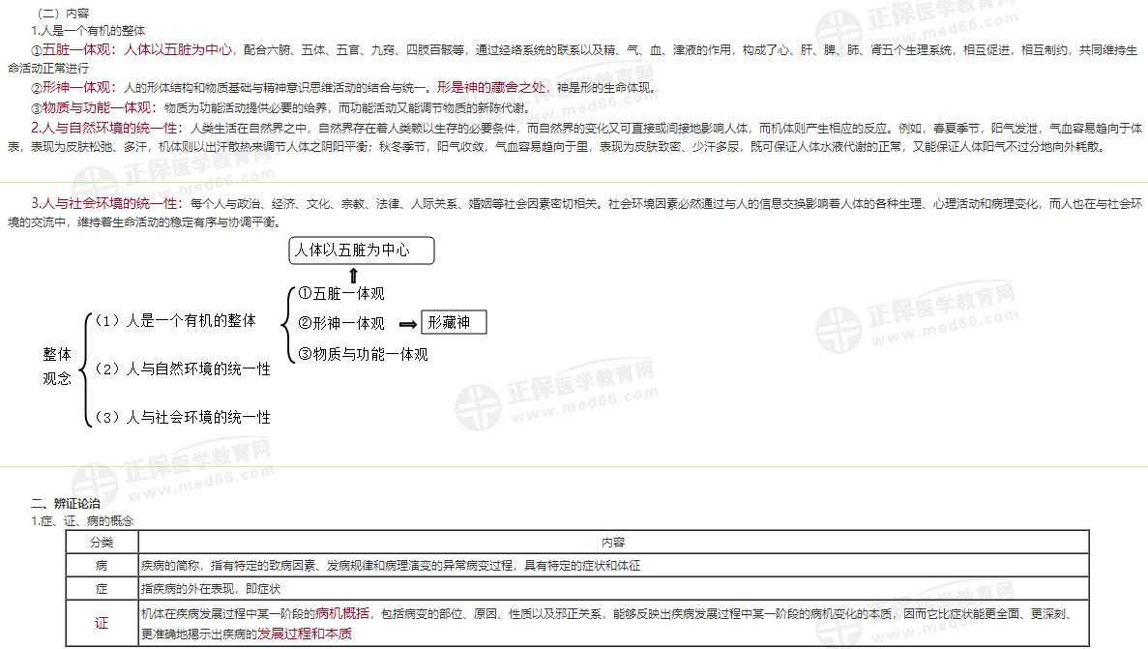Click the 症 cell in the table
The width and height of the screenshot is (1148, 649).
tap(102, 588)
